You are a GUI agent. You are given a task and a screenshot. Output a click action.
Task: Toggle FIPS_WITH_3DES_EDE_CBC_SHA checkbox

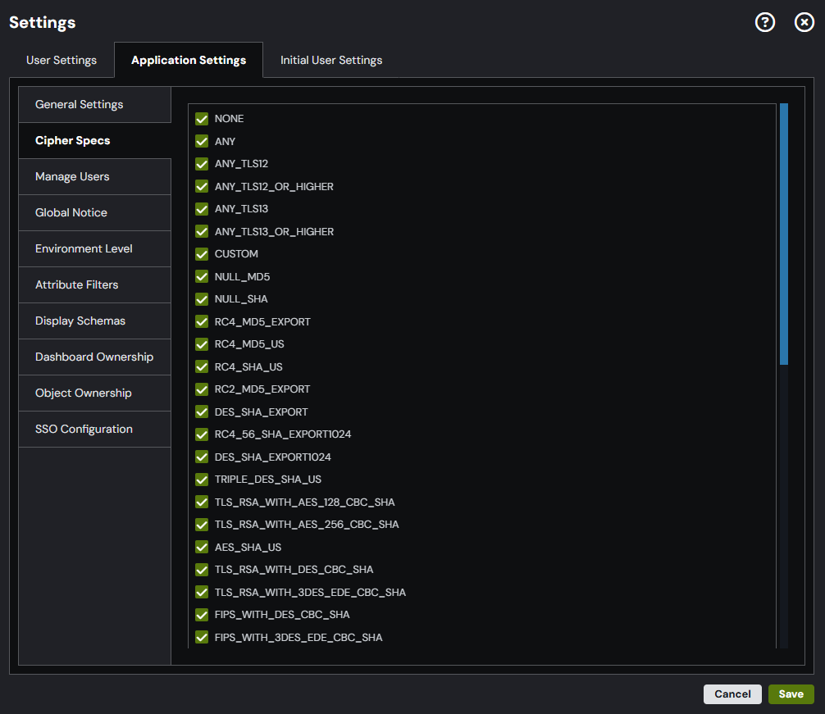point(202,637)
